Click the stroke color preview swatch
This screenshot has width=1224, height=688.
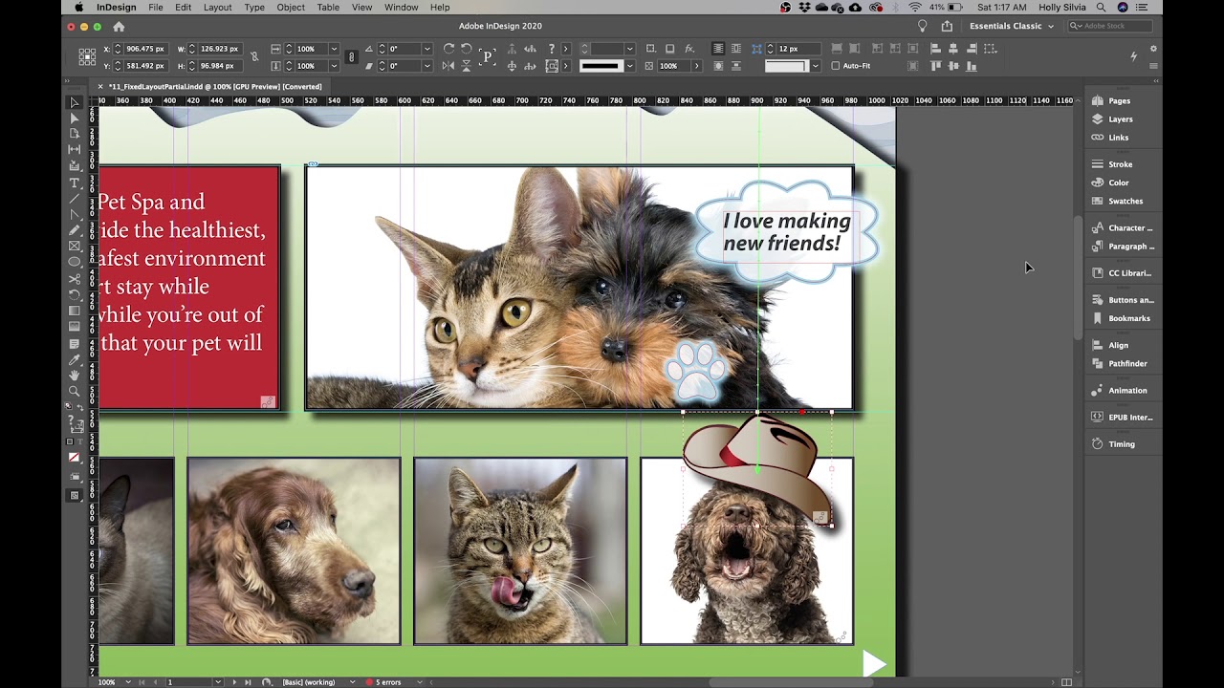[601, 66]
